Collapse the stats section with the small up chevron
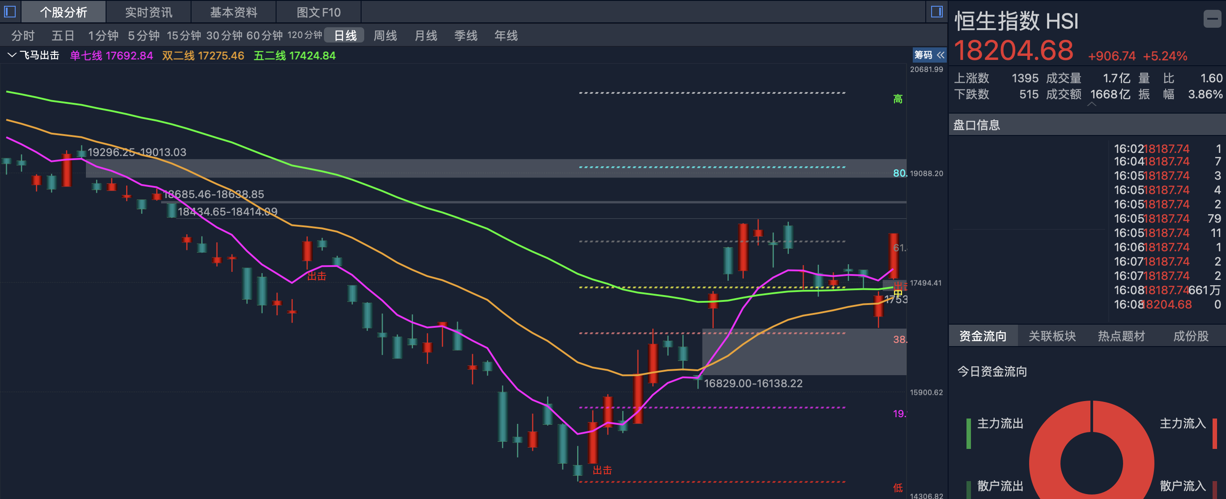Screen dimensions: 1226x499 [x=1092, y=104]
